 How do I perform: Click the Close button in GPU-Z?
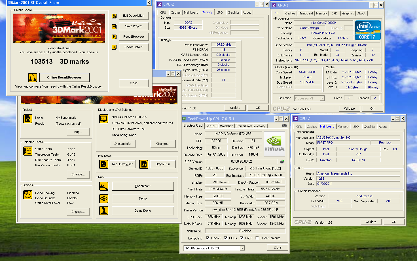[x=278, y=247]
